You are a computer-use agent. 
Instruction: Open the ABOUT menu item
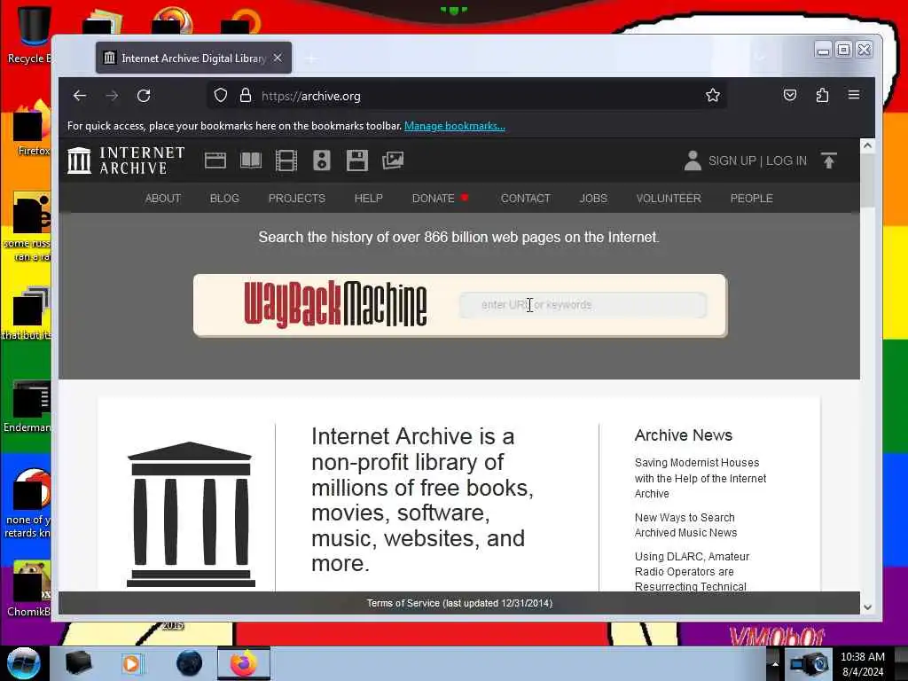tap(163, 198)
